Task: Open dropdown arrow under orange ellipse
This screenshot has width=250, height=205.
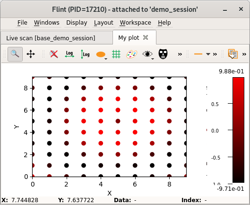Action: click(106, 59)
